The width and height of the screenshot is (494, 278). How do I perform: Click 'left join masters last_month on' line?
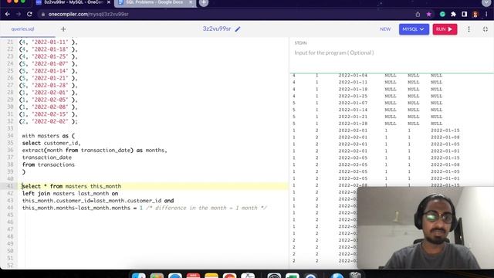[x=70, y=194]
